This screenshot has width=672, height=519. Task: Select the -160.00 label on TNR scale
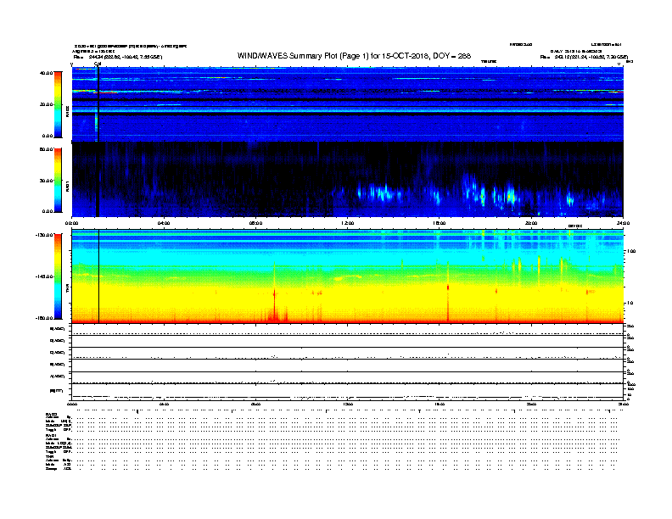[x=45, y=318]
